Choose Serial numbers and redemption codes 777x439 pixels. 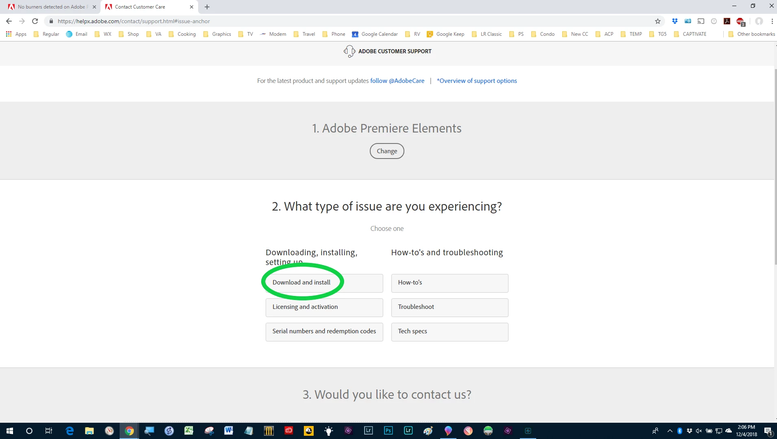click(324, 332)
